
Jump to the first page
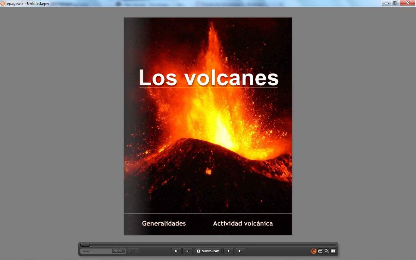[176, 251]
